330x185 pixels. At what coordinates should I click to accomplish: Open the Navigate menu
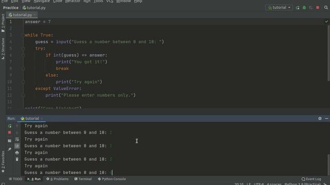coord(42,1)
